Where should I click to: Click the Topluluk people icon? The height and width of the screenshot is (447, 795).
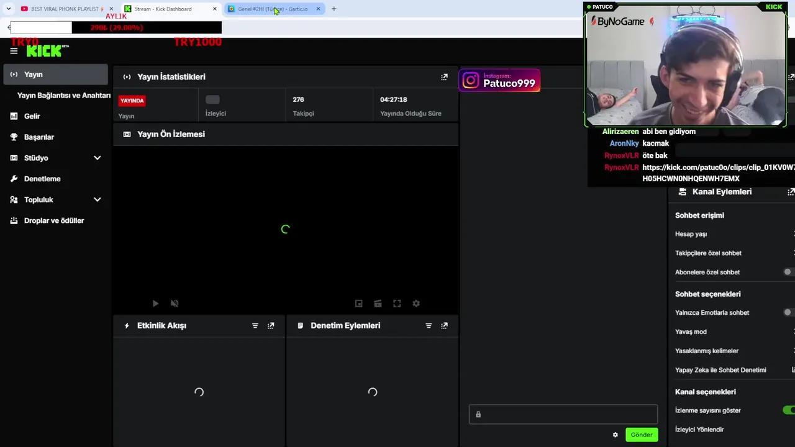point(14,200)
